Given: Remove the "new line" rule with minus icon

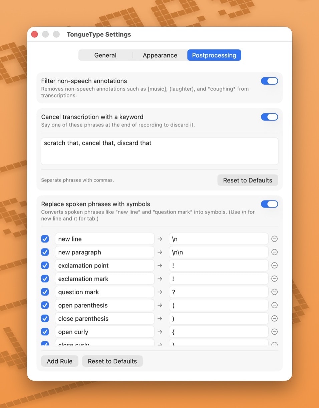Looking at the screenshot, I should coord(275,239).
